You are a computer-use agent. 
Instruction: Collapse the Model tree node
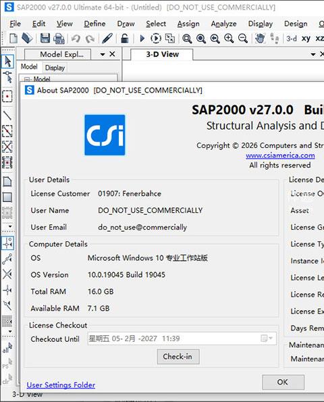click(x=28, y=79)
